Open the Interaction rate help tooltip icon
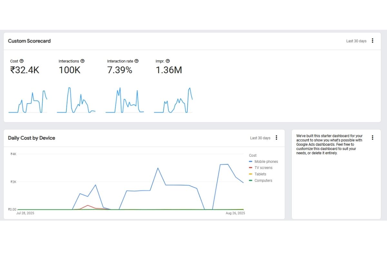This screenshot has height=258, width=387. tap(136, 61)
